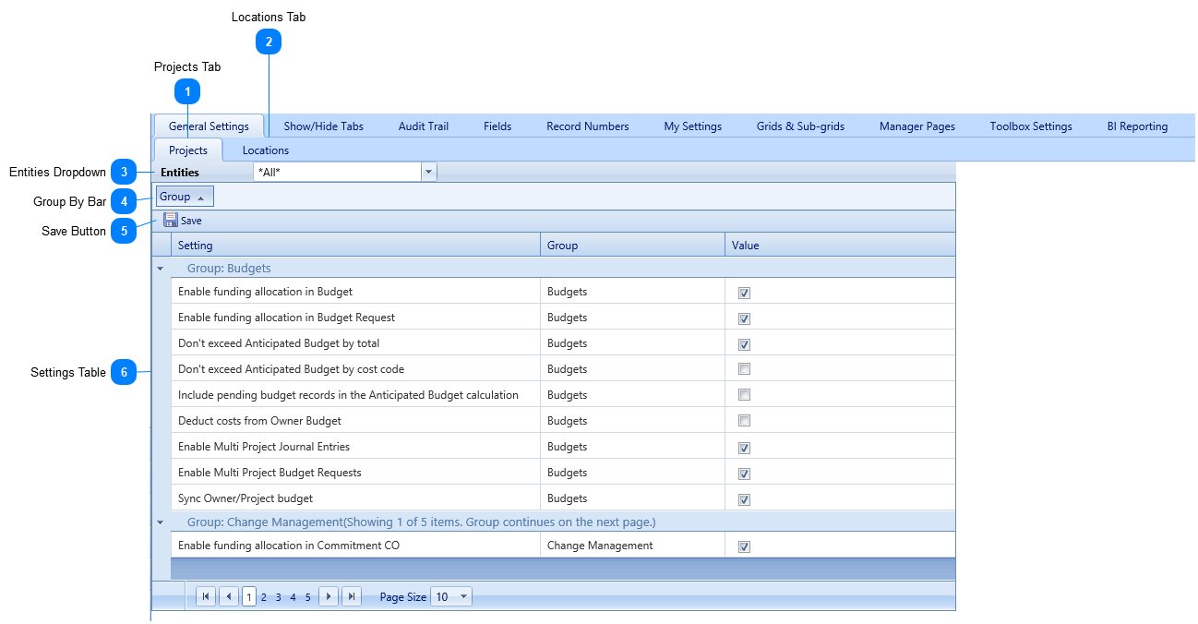Go to previous page pager icon
Screen dimensions: 1198x624
(x=229, y=596)
